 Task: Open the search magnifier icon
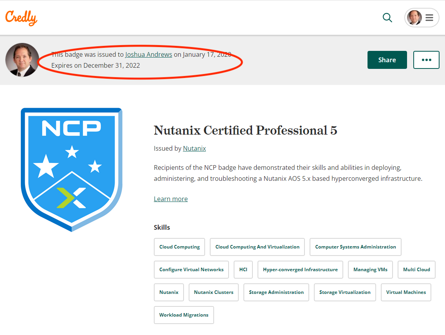click(x=387, y=18)
